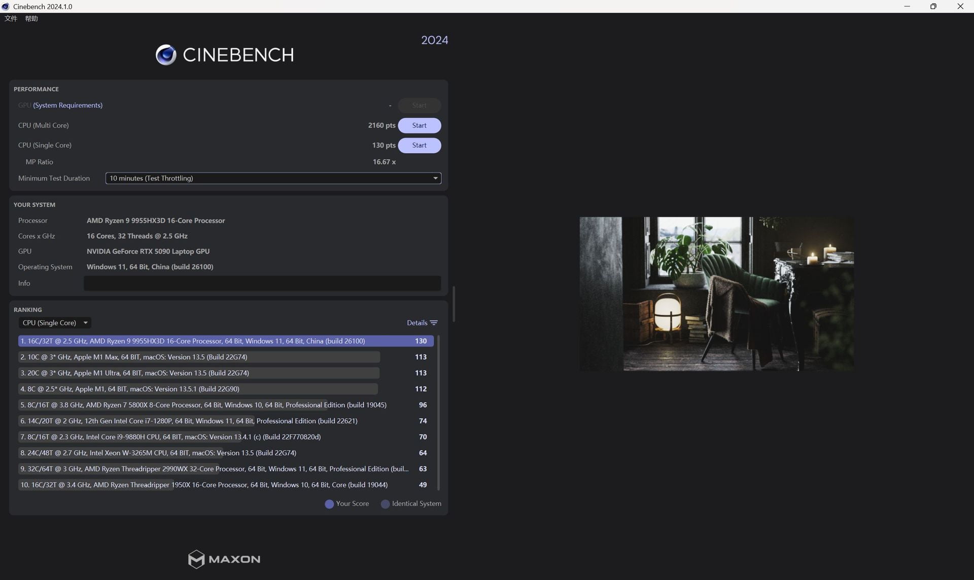974x580 pixels.
Task: Click the 2160 pts multi core score
Action: (381, 125)
